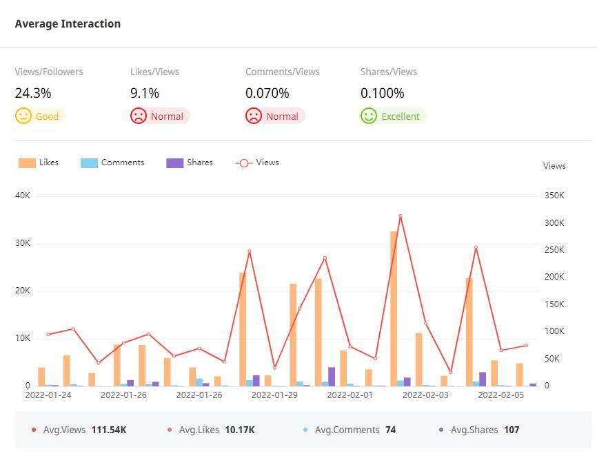
Task: Click the sad face icon under Likes/Views
Action: point(139,116)
